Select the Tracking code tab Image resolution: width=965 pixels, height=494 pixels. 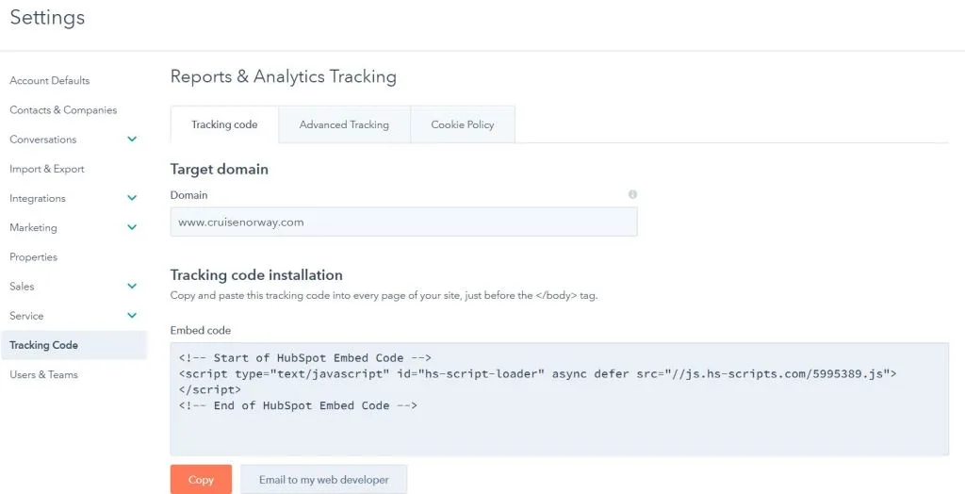(x=224, y=124)
